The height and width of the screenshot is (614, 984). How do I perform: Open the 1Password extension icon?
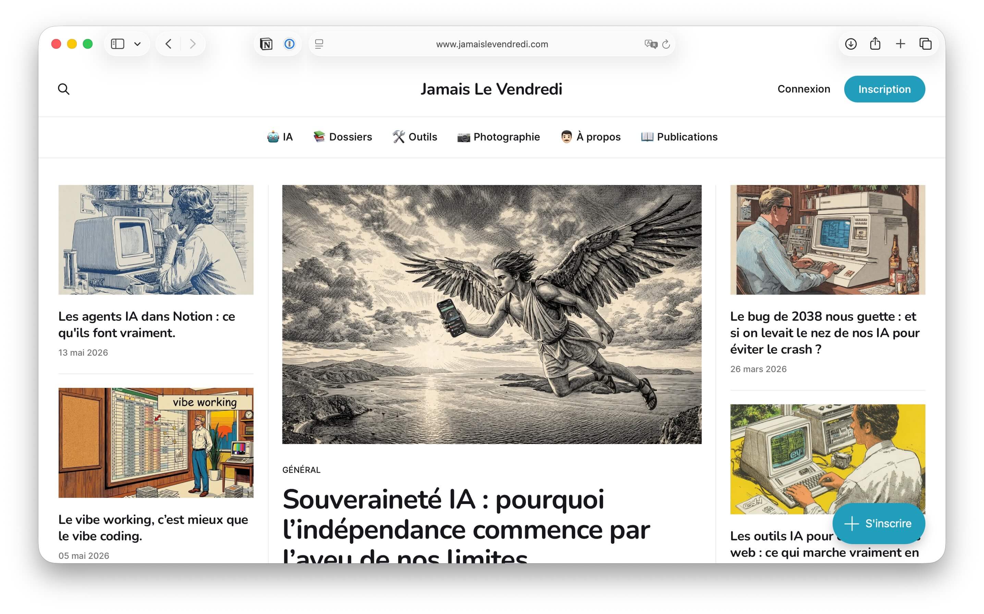pyautogui.click(x=290, y=44)
